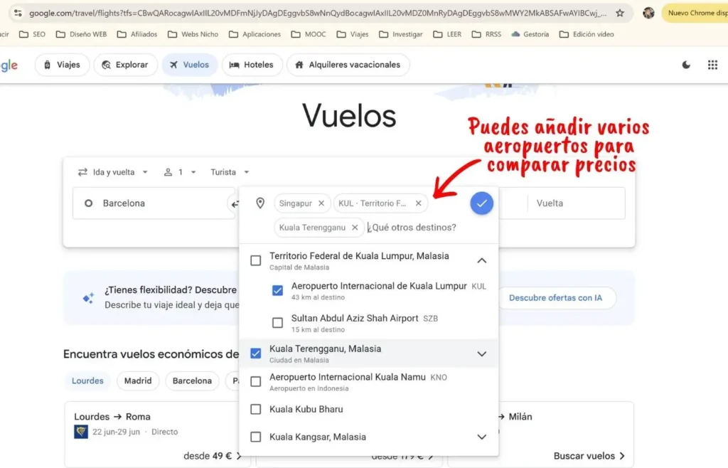Expand Kuala Terengganu, Malasia airports list

(x=482, y=353)
